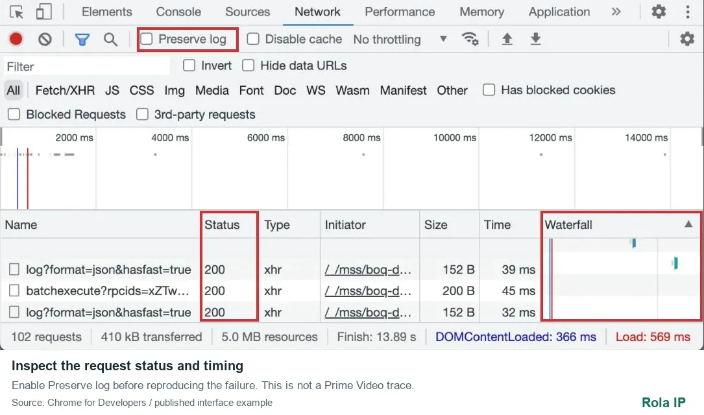Sort by the Status column header
The height and width of the screenshot is (415, 704).
point(222,225)
